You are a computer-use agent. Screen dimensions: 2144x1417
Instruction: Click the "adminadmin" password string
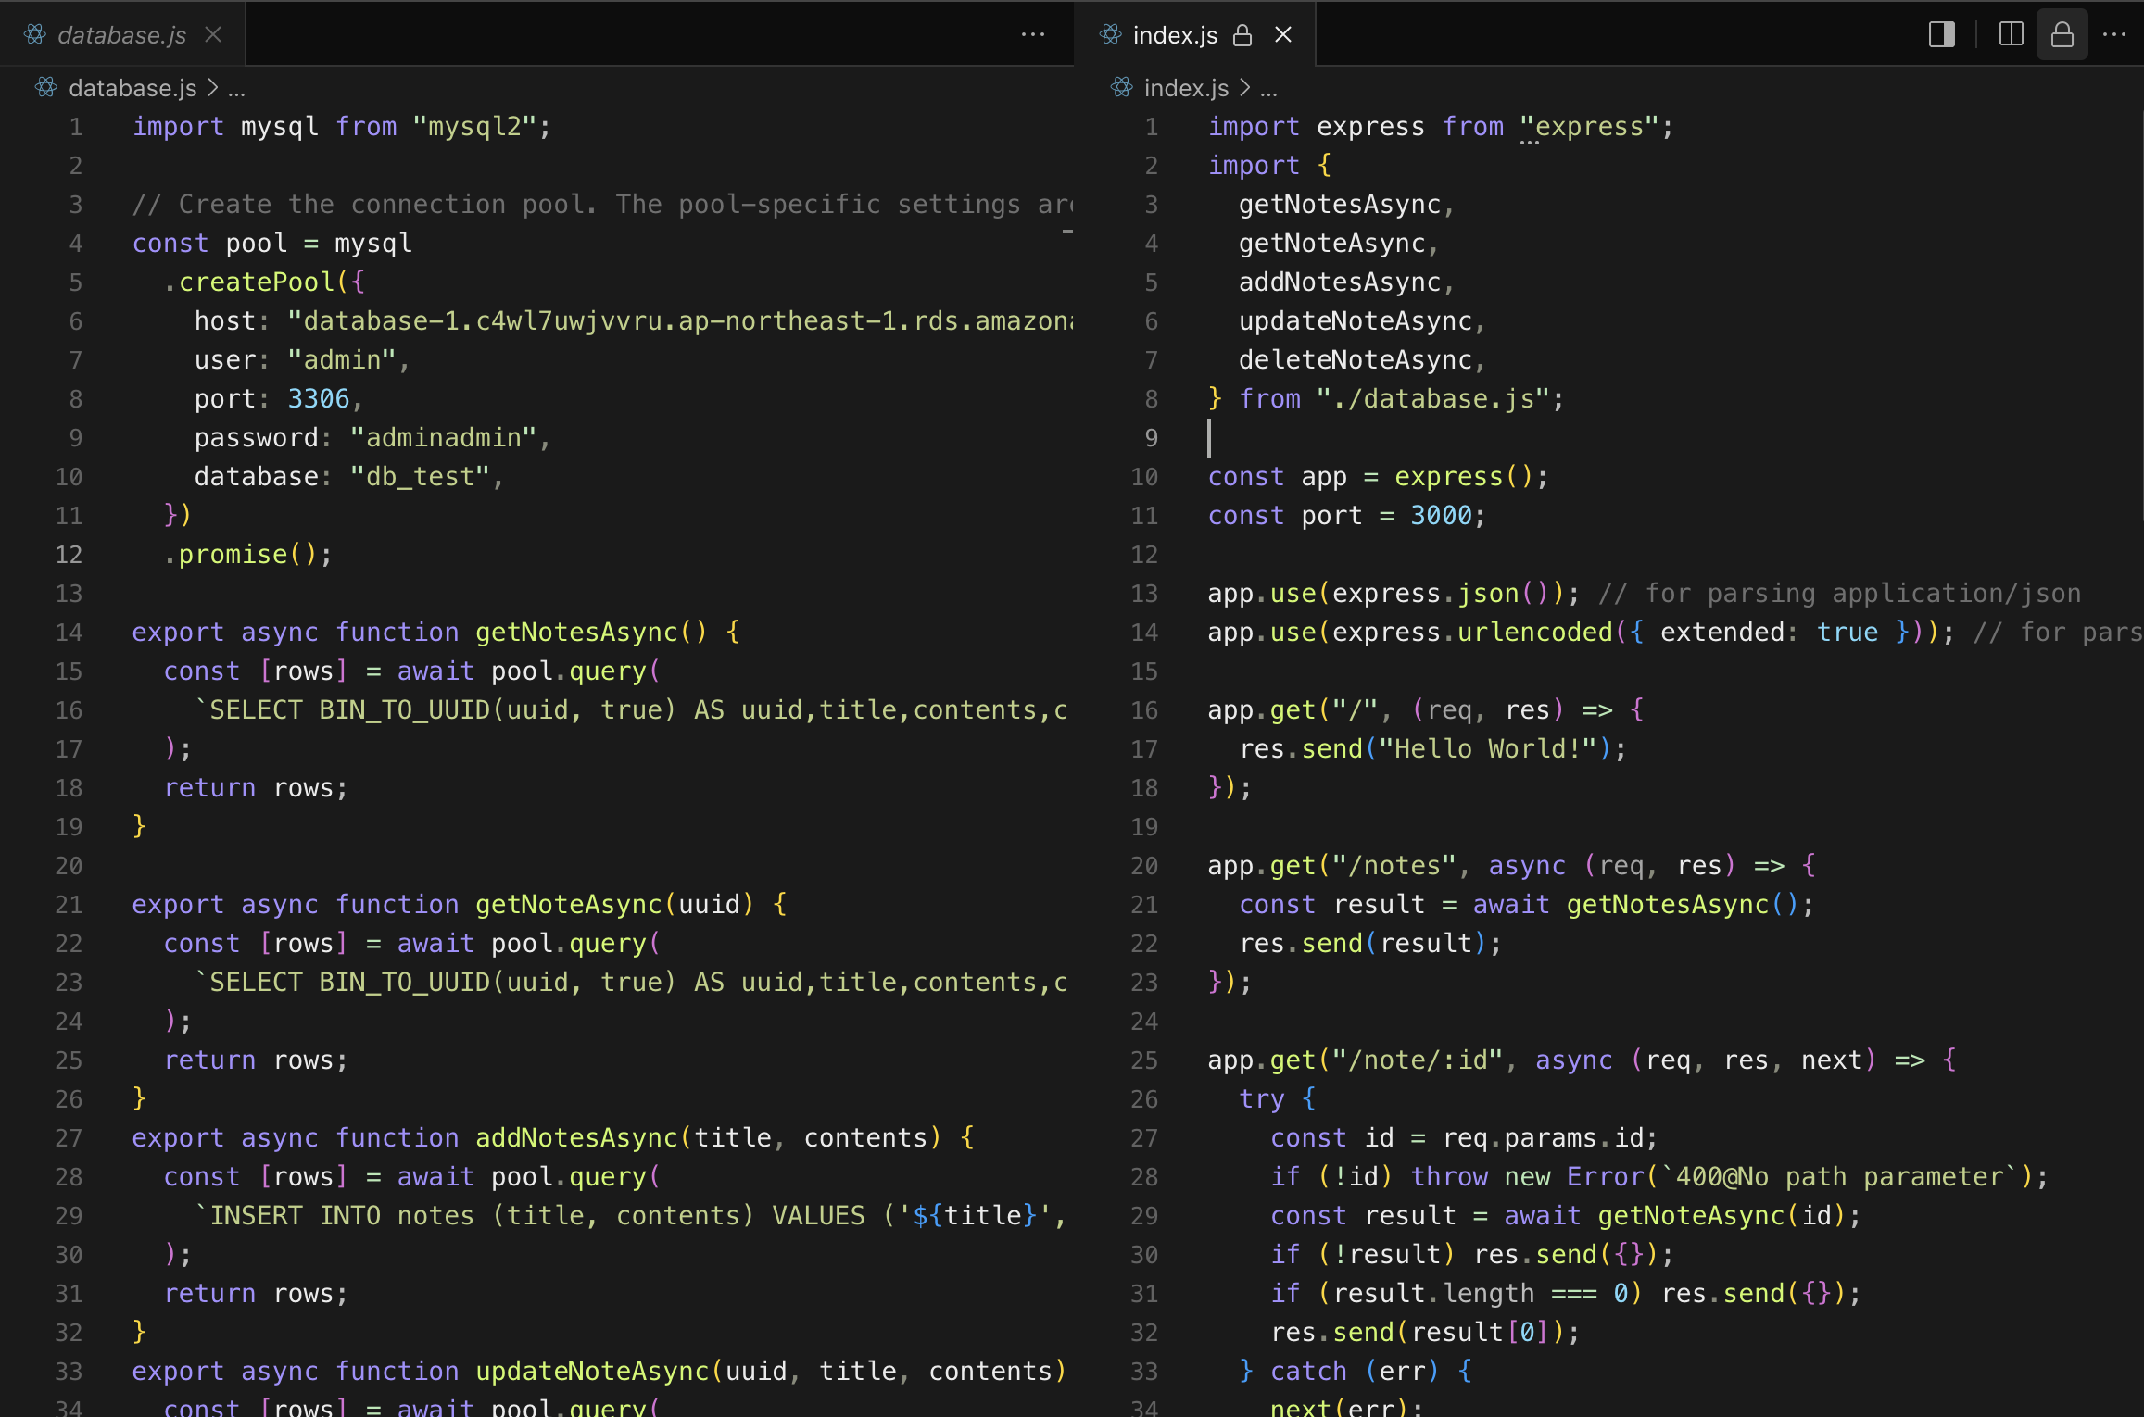point(443,438)
